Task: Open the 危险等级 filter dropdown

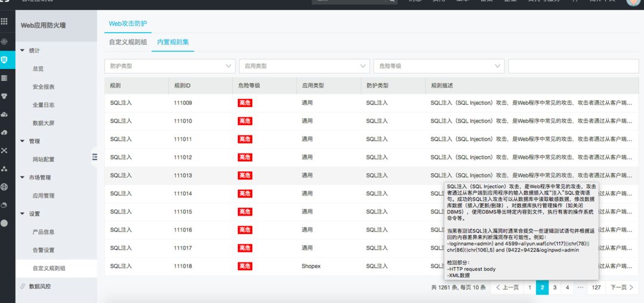Action: pos(439,66)
